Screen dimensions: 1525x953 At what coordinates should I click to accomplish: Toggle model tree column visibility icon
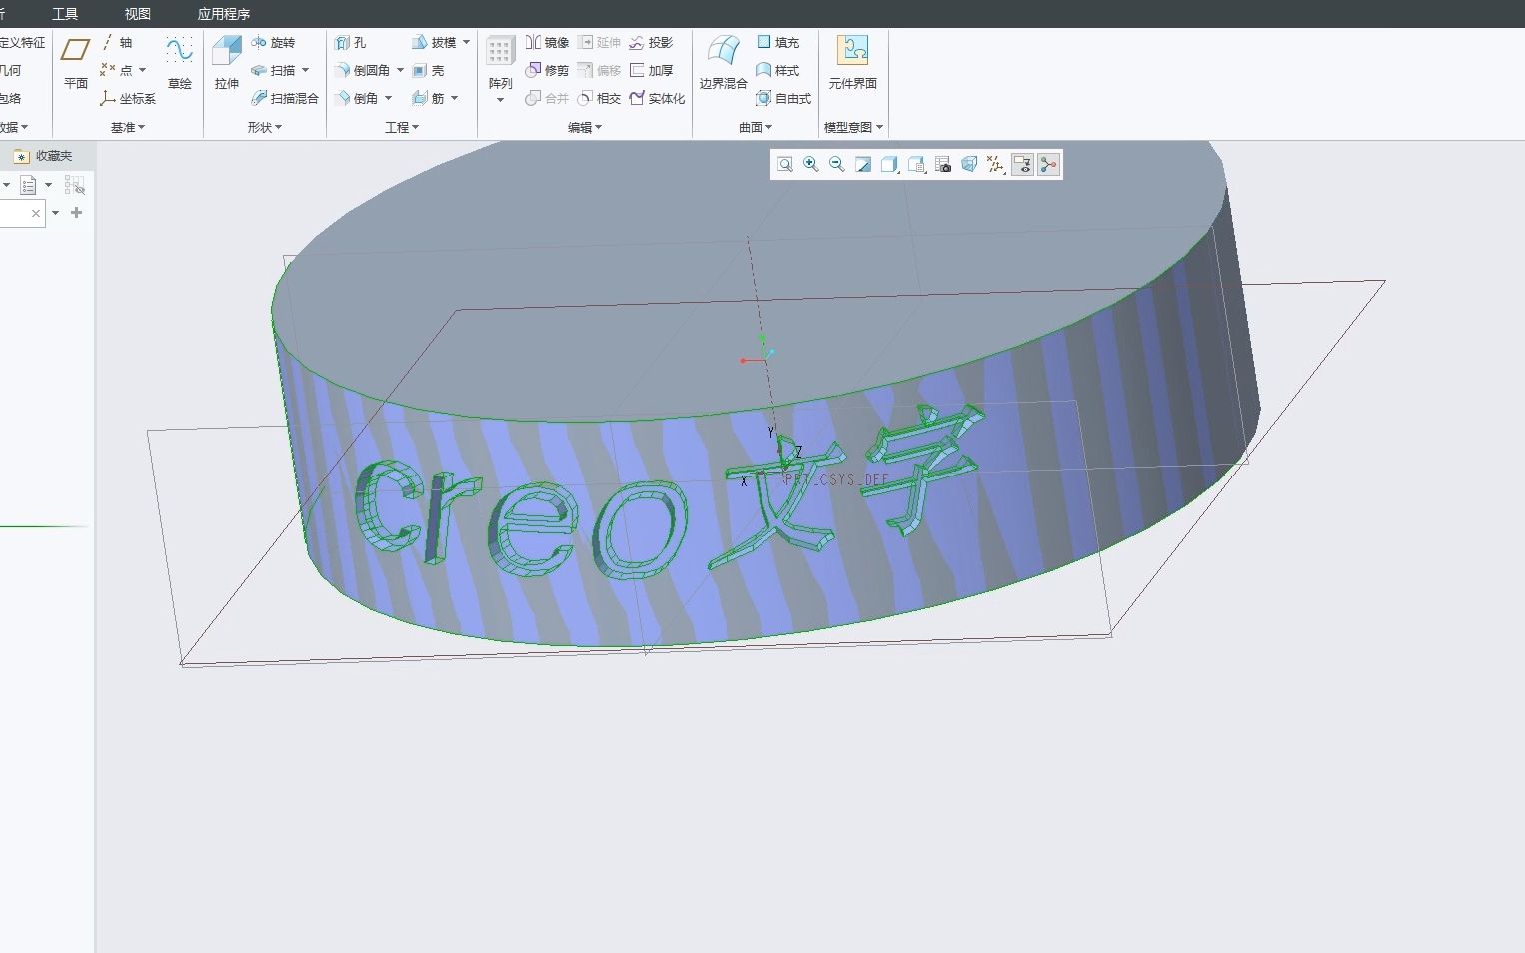coord(75,185)
